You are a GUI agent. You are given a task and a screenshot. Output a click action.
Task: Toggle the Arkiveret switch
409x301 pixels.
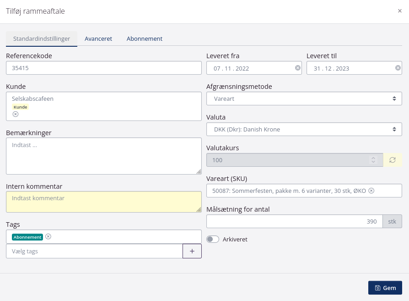(x=213, y=239)
